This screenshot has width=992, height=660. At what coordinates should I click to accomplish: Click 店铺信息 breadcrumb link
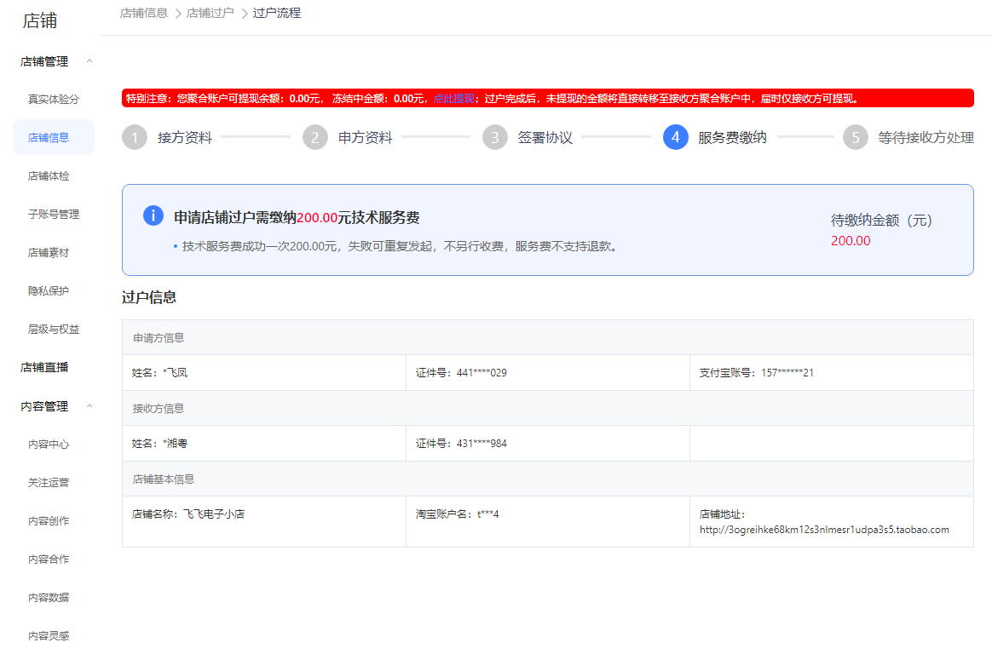coord(143,14)
